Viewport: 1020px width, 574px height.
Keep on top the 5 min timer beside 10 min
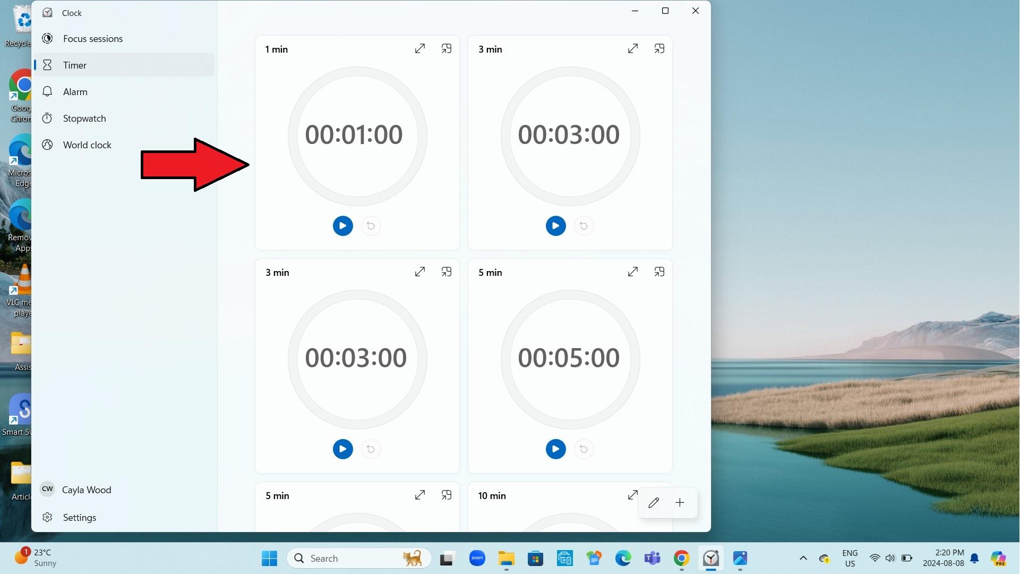[447, 495]
